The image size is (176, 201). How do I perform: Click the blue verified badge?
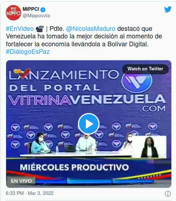[x=43, y=9]
